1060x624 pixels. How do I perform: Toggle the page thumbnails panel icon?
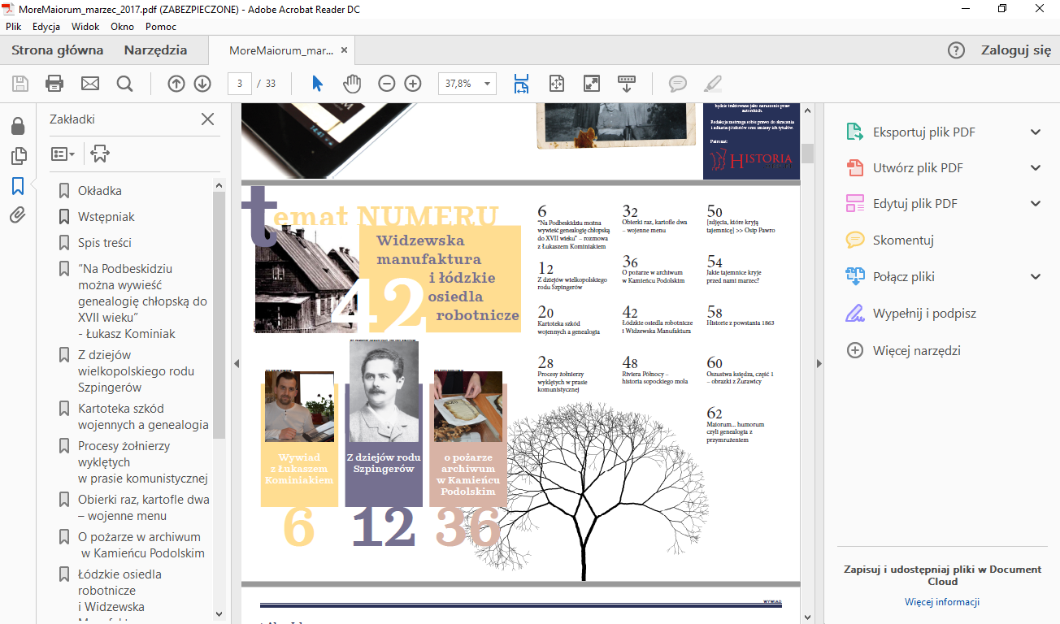[18, 156]
